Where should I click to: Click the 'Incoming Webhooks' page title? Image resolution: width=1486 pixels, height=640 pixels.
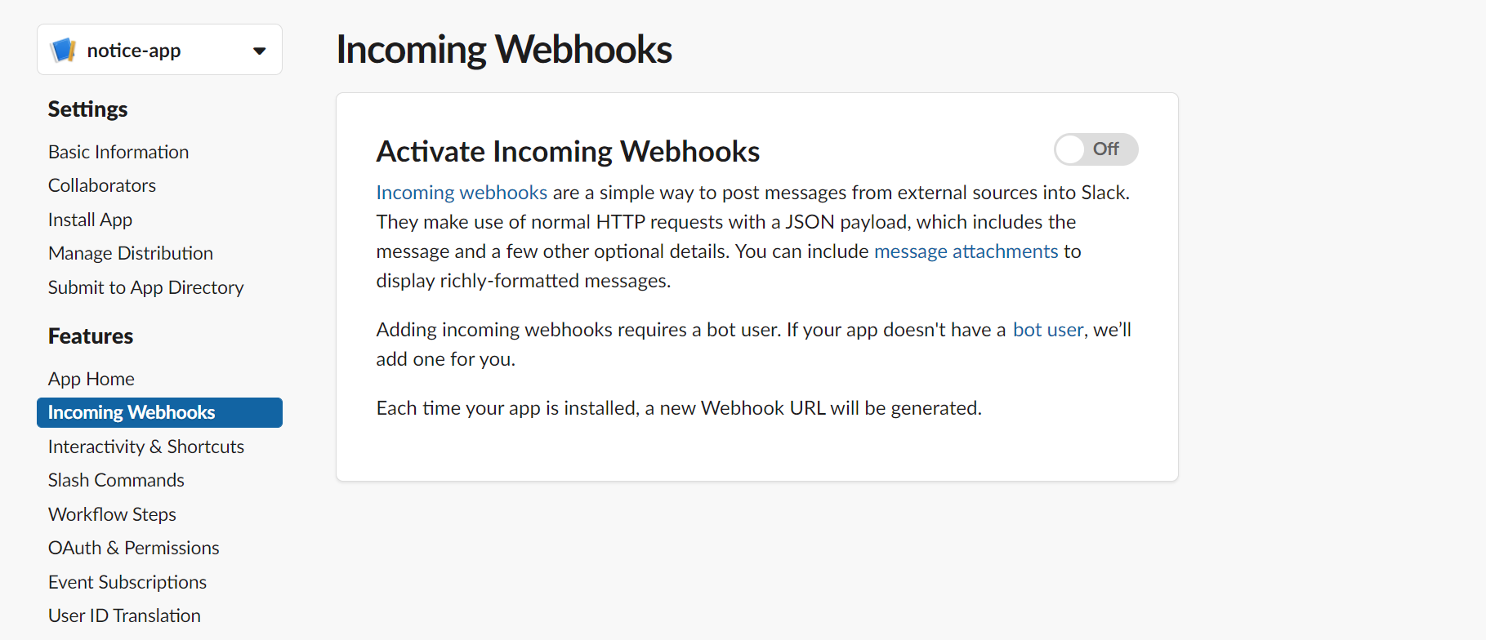click(504, 50)
